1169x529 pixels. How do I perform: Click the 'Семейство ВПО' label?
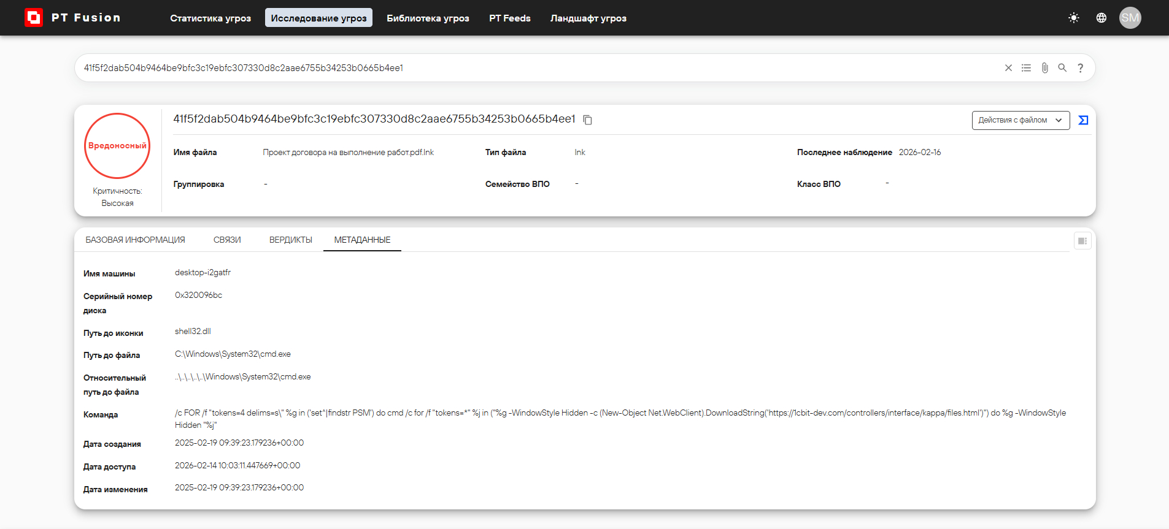tap(517, 184)
